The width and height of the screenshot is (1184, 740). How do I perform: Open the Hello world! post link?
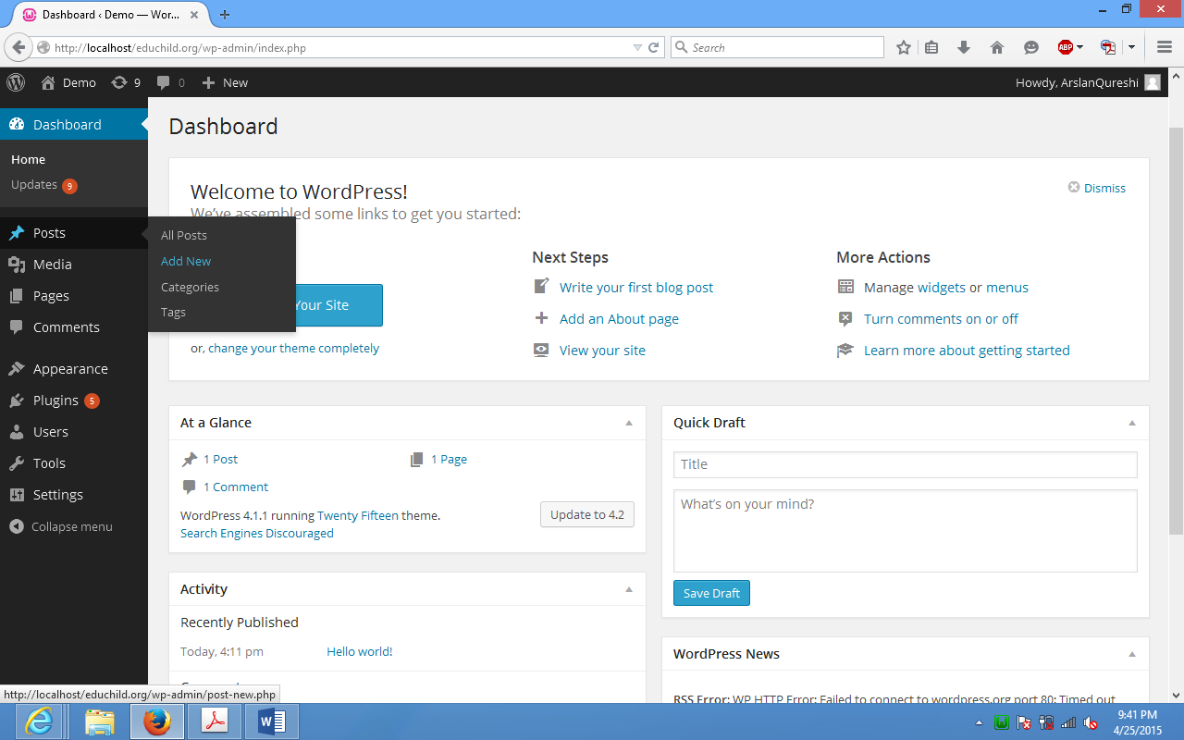click(x=360, y=652)
